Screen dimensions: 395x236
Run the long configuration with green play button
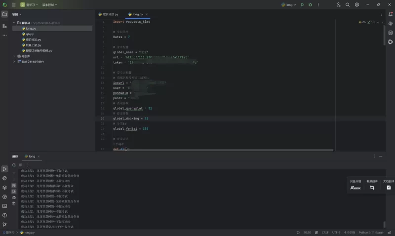pos(303,4)
